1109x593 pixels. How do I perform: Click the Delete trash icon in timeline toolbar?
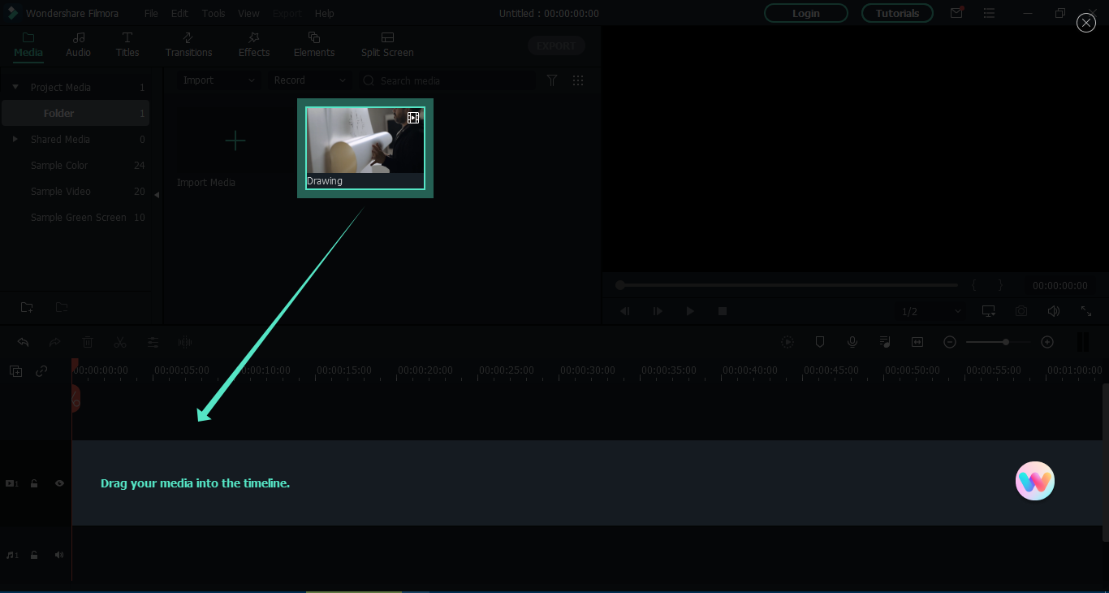pyautogui.click(x=88, y=342)
